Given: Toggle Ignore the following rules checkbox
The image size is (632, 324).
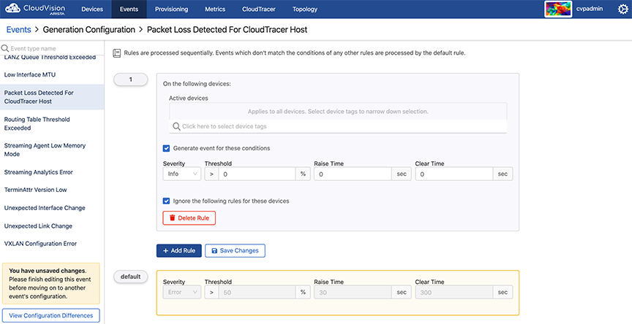Looking at the screenshot, I should coord(166,201).
